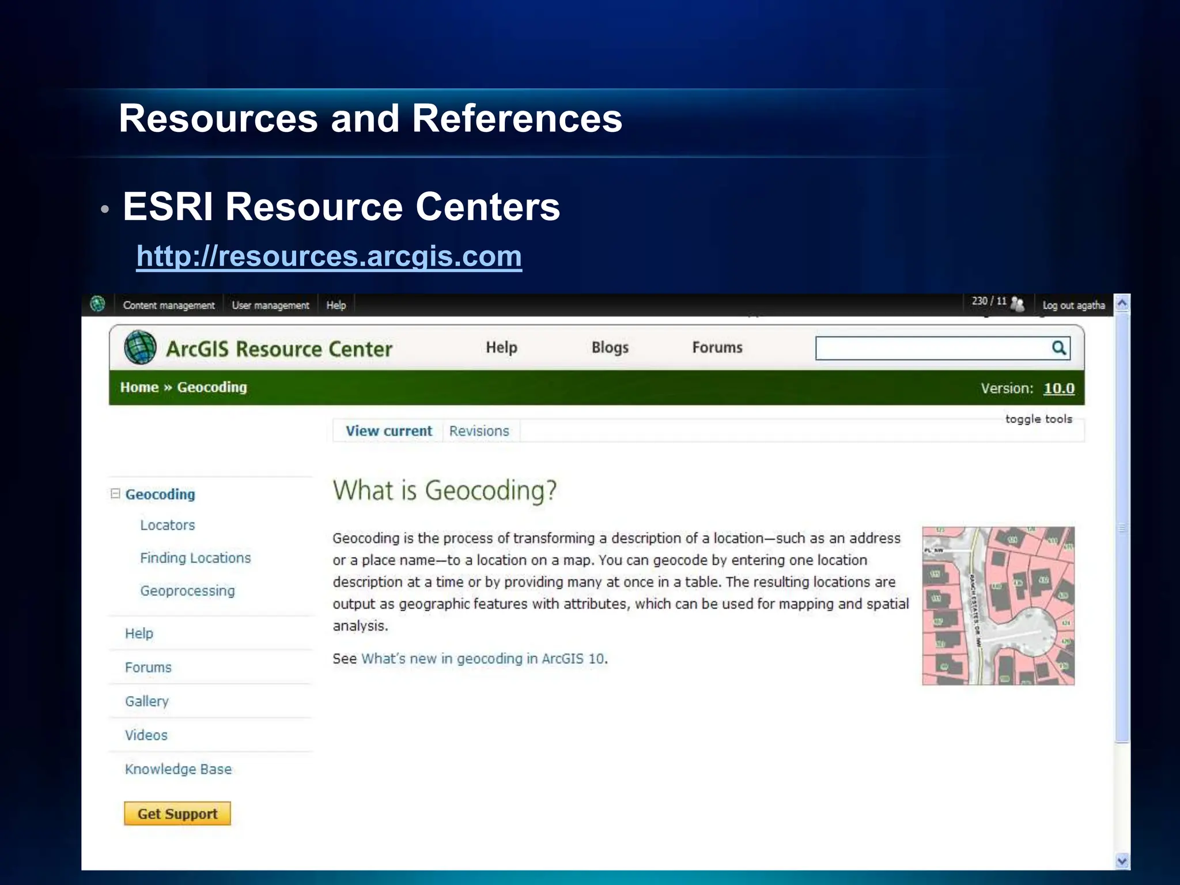Screen dimensions: 1180x885
Task: Open the http://resources.arcgis.com link
Action: pos(329,256)
